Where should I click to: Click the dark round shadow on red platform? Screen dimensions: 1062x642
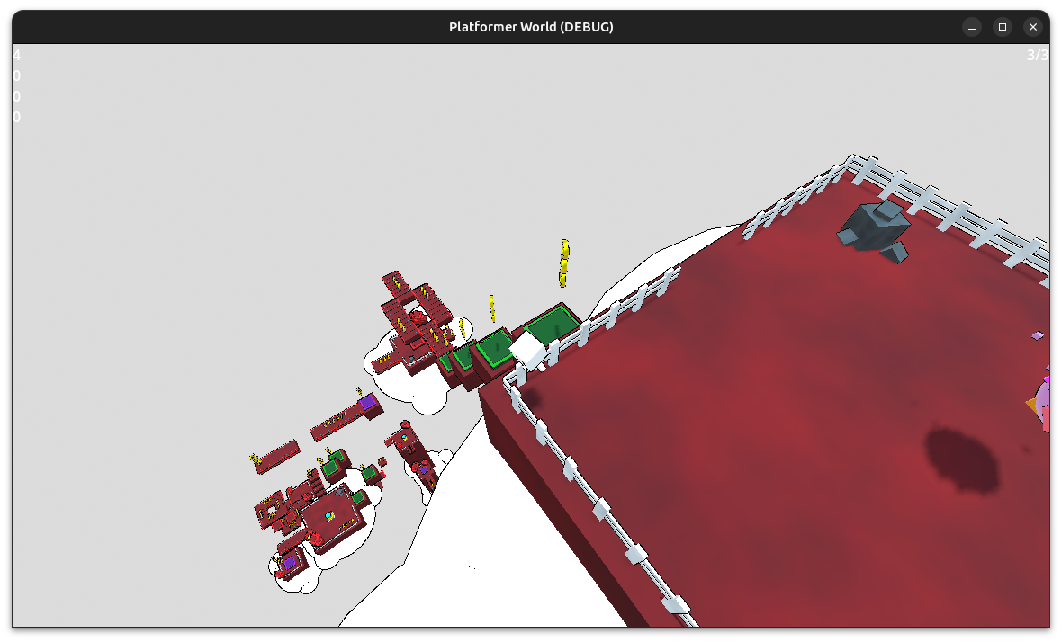[x=962, y=460]
